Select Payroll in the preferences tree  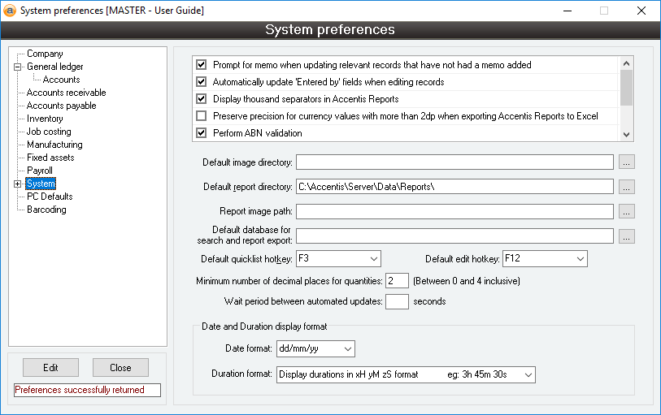[x=39, y=171]
